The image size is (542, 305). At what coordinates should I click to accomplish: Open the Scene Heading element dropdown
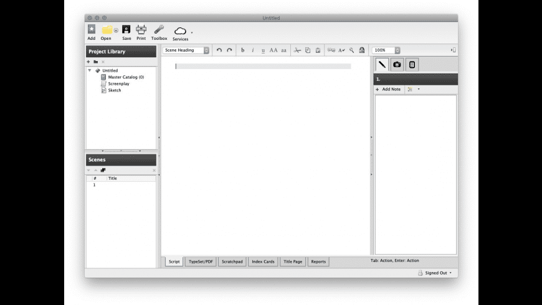pos(186,50)
